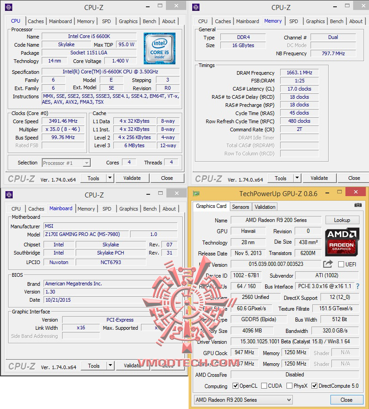Open About tab in the Memory window
Viewport: 369px width, 409px height.
click(356, 21)
